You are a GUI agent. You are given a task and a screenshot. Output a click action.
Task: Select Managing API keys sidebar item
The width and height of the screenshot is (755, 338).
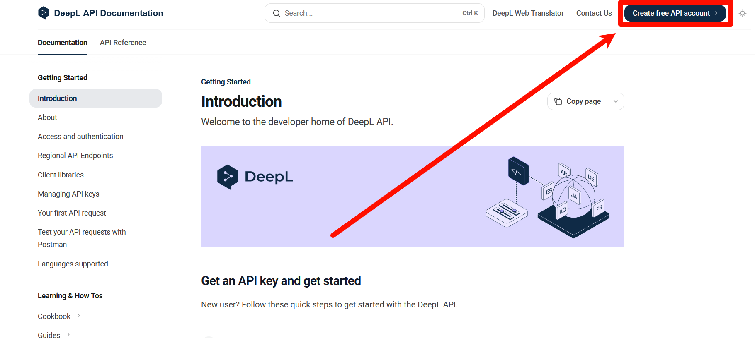68,194
